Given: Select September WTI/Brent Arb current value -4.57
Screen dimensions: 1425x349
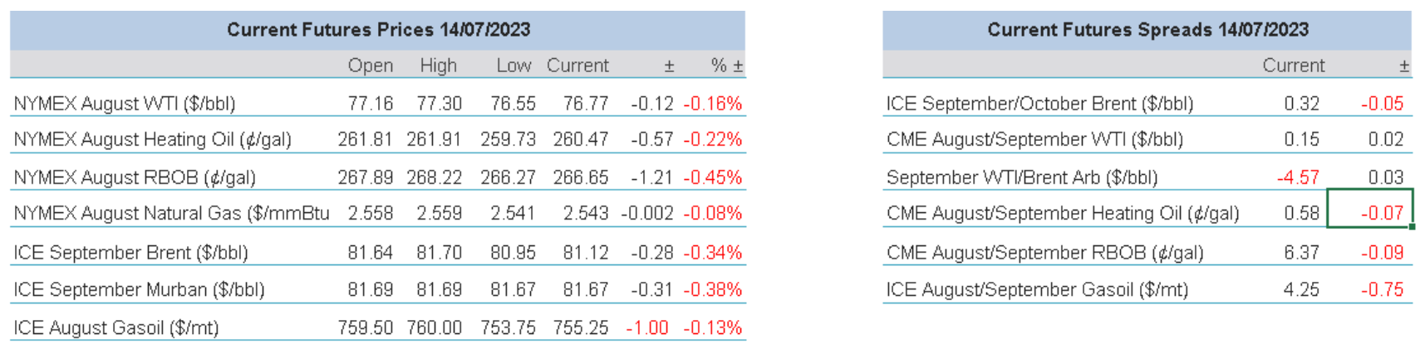Looking at the screenshot, I should 1298,177.
